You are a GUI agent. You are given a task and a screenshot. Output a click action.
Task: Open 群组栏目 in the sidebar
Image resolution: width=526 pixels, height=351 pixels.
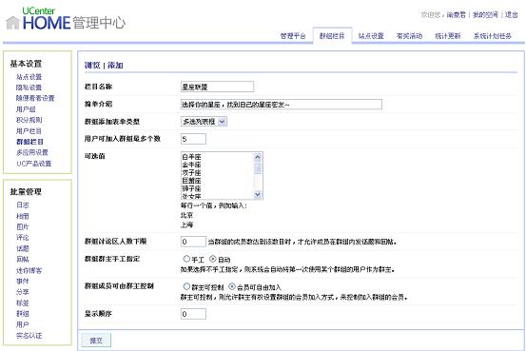29,142
